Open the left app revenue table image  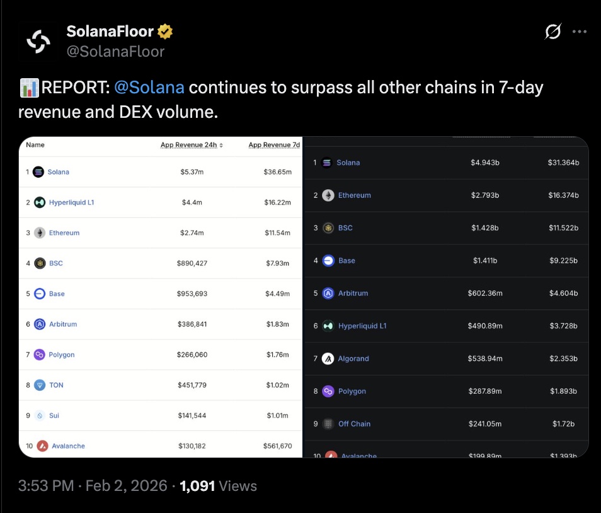pyautogui.click(x=161, y=296)
